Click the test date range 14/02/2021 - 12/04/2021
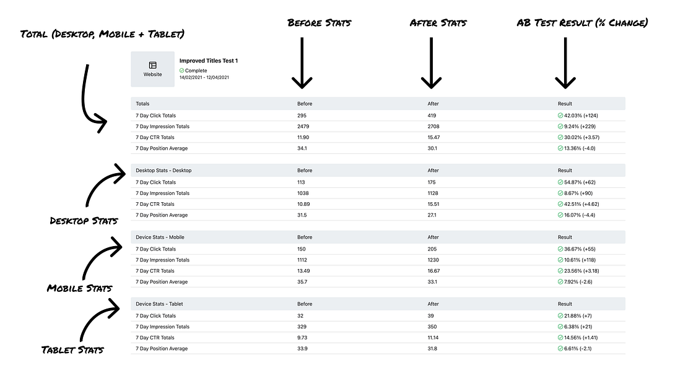Image resolution: width=683 pixels, height=371 pixels. pyautogui.click(x=204, y=77)
